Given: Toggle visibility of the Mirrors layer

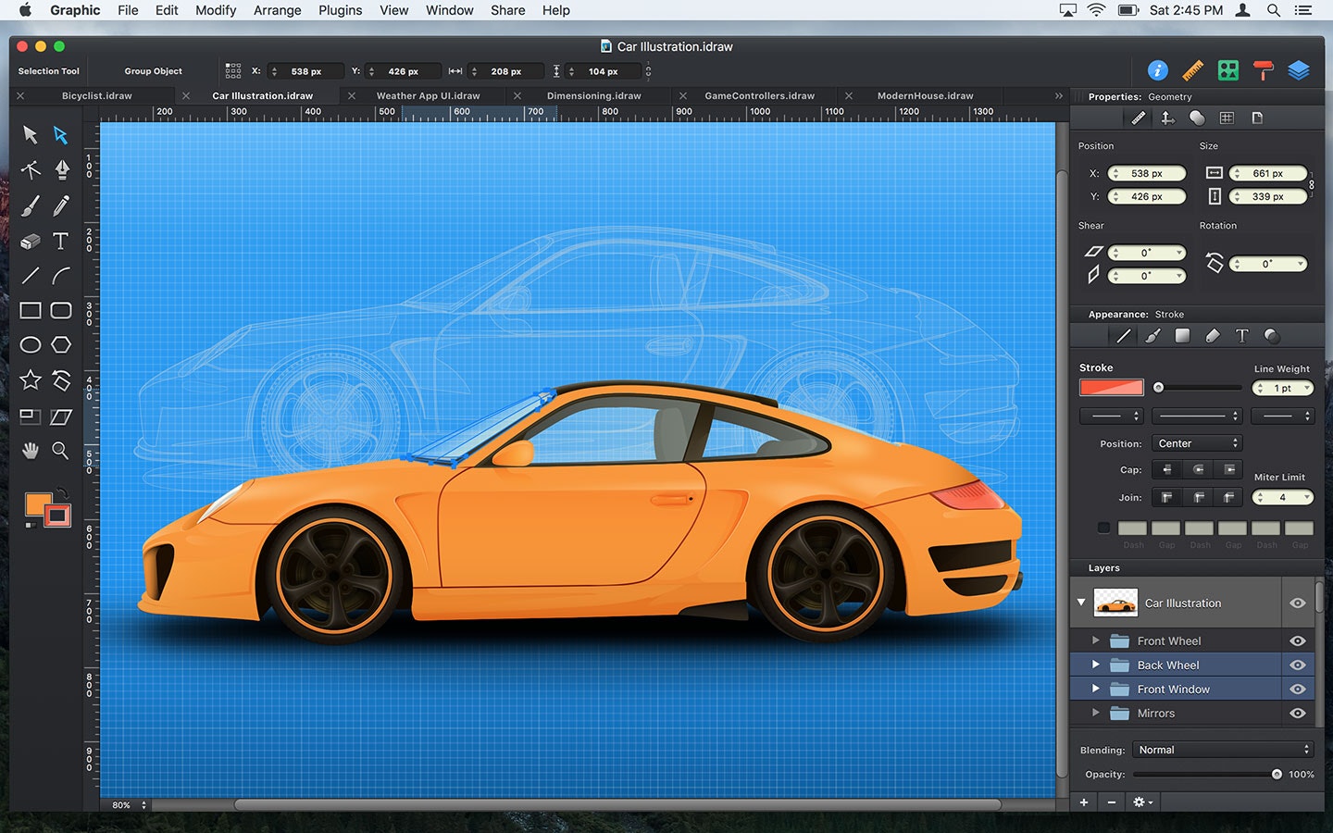Looking at the screenshot, I should coord(1297,713).
